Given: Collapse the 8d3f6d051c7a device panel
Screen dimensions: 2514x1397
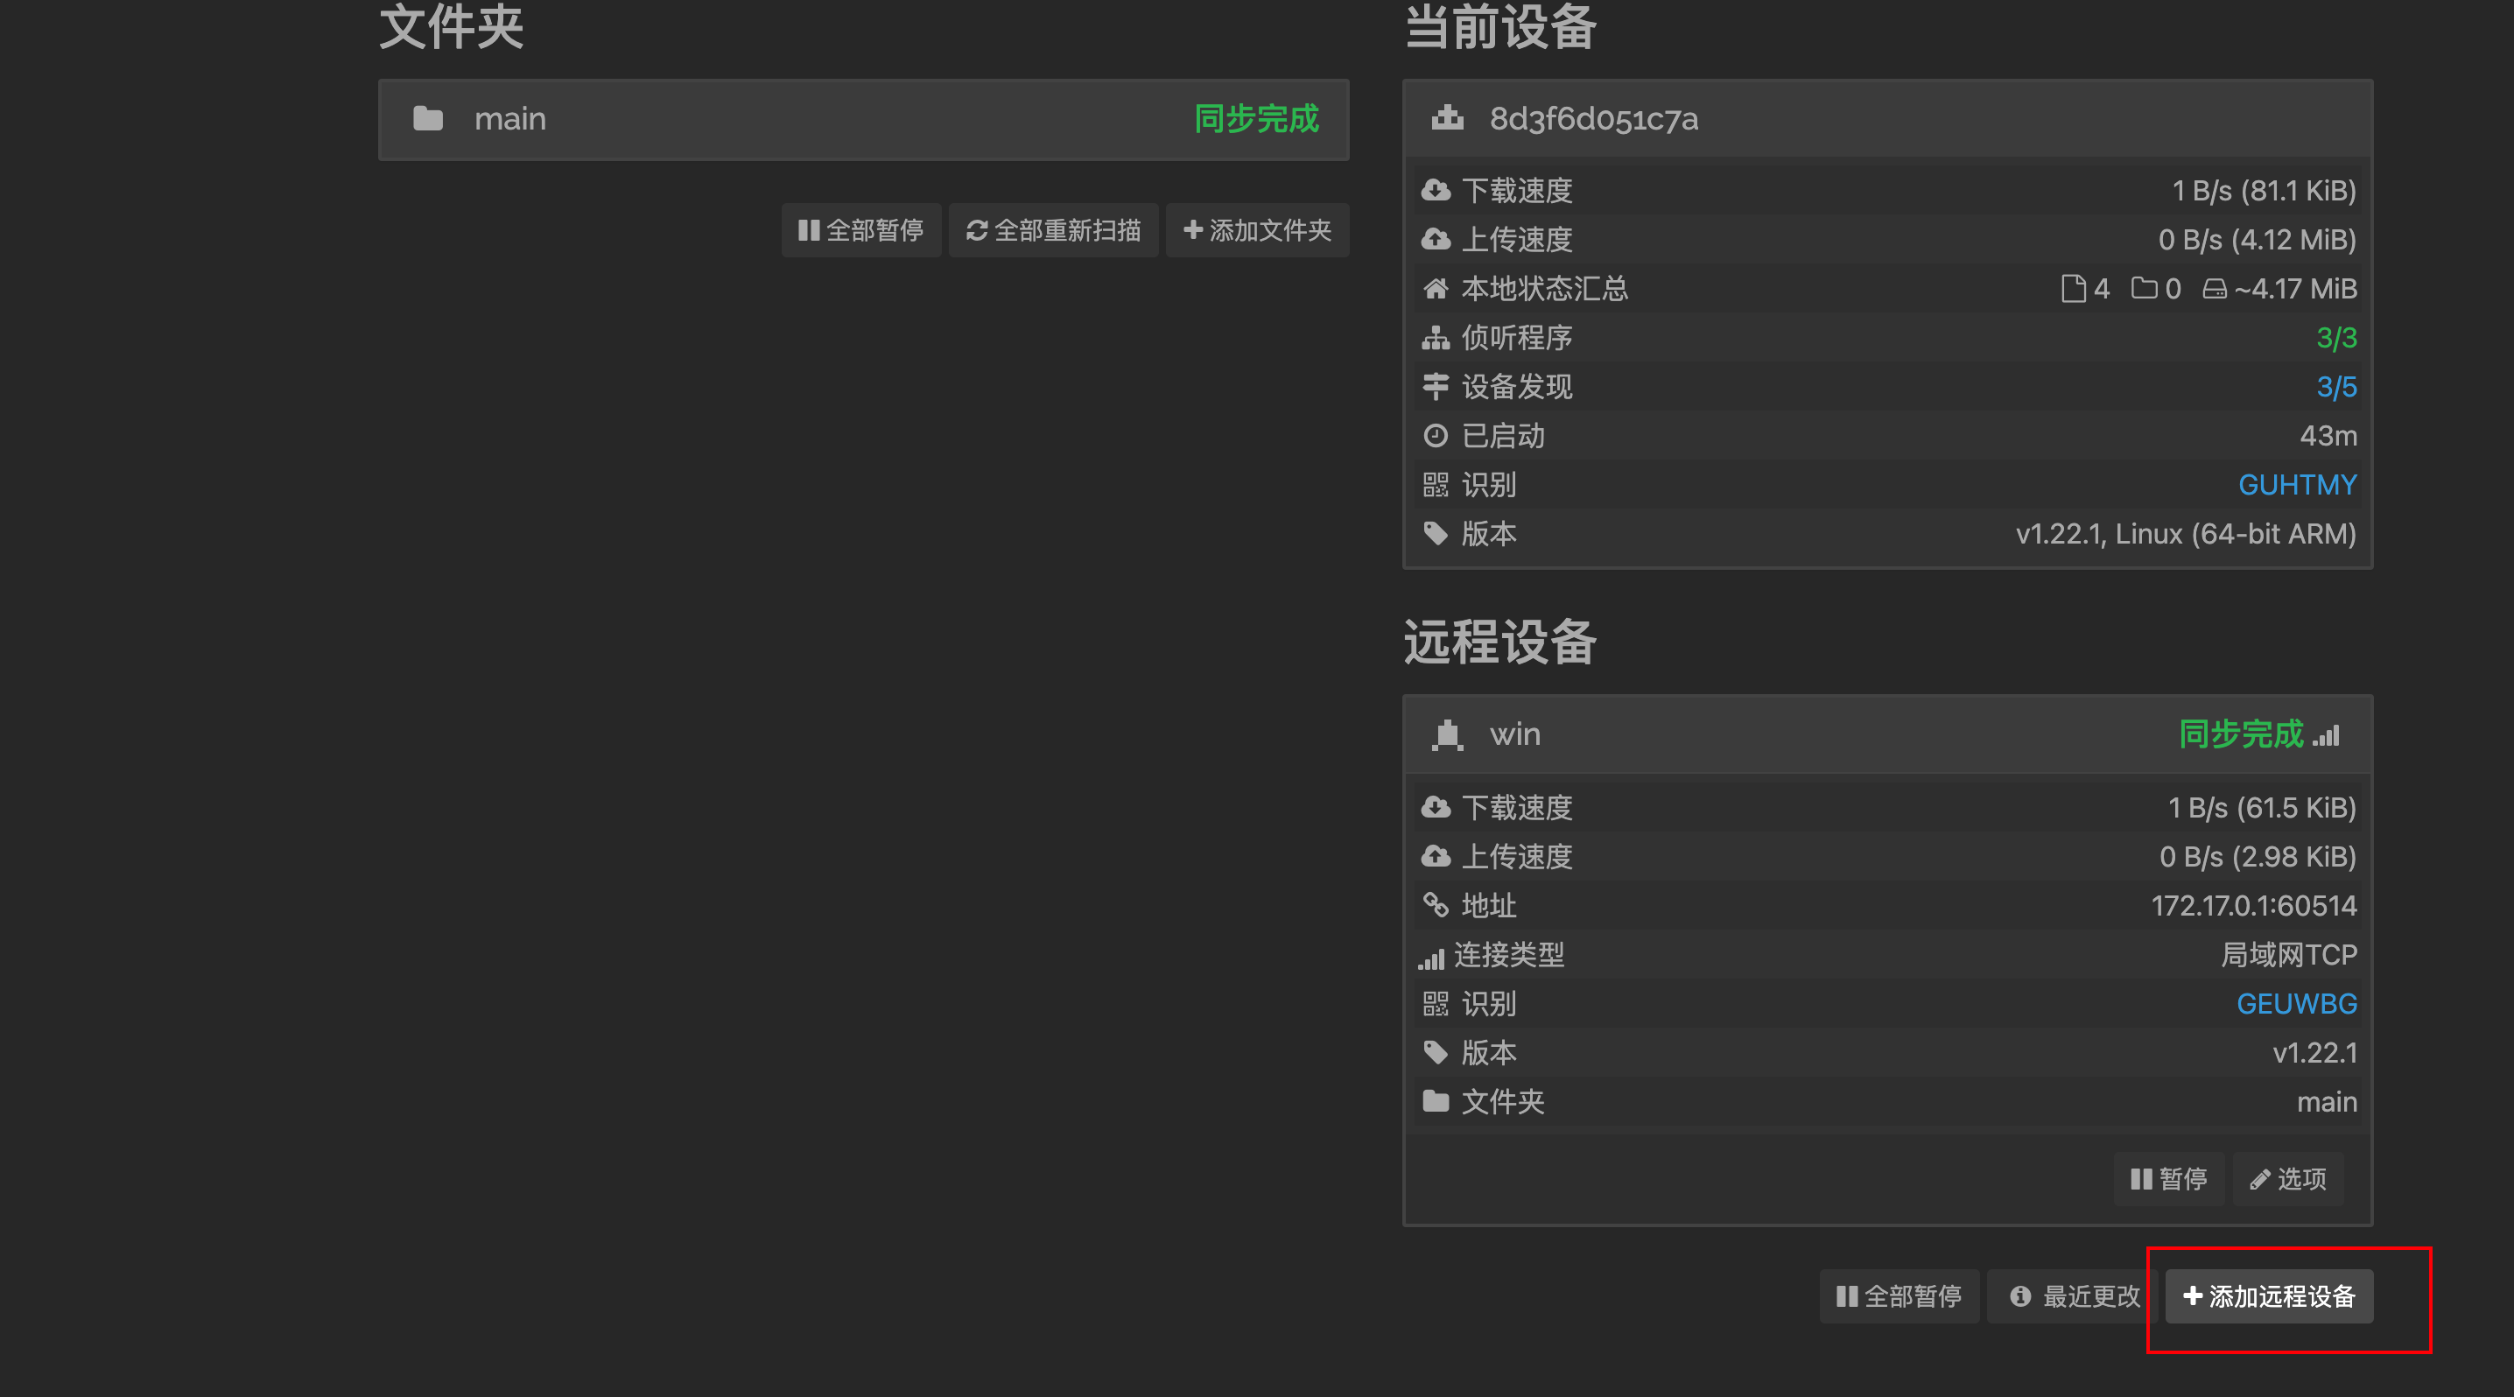Looking at the screenshot, I should coord(1887,119).
